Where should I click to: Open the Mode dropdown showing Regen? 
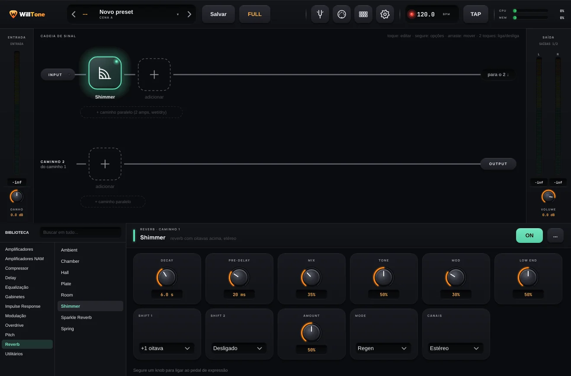pos(384,348)
